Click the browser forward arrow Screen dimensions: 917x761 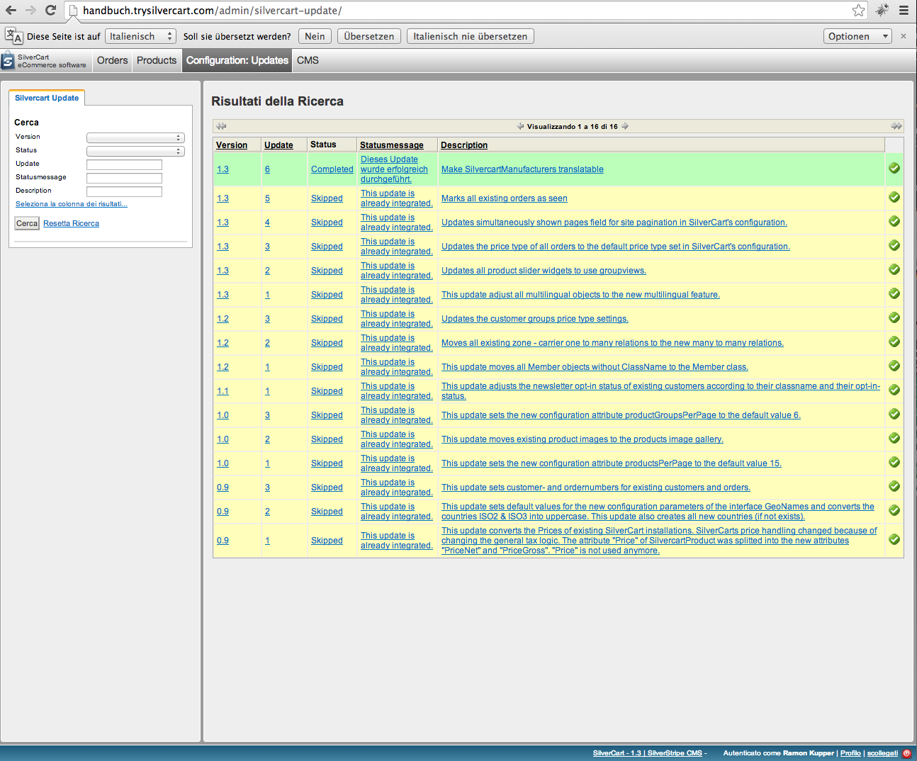tap(30, 11)
